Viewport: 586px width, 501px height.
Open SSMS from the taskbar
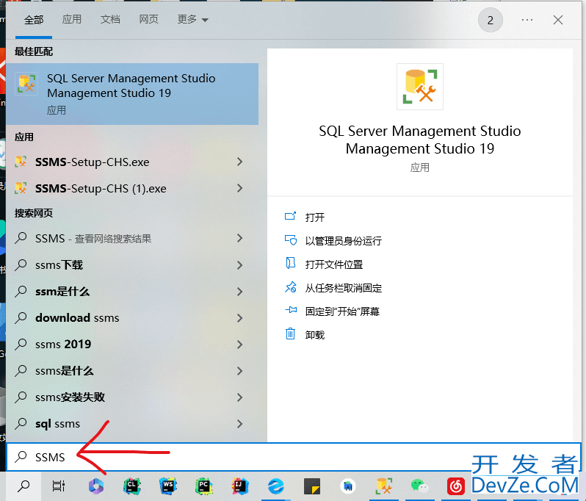coord(384,486)
